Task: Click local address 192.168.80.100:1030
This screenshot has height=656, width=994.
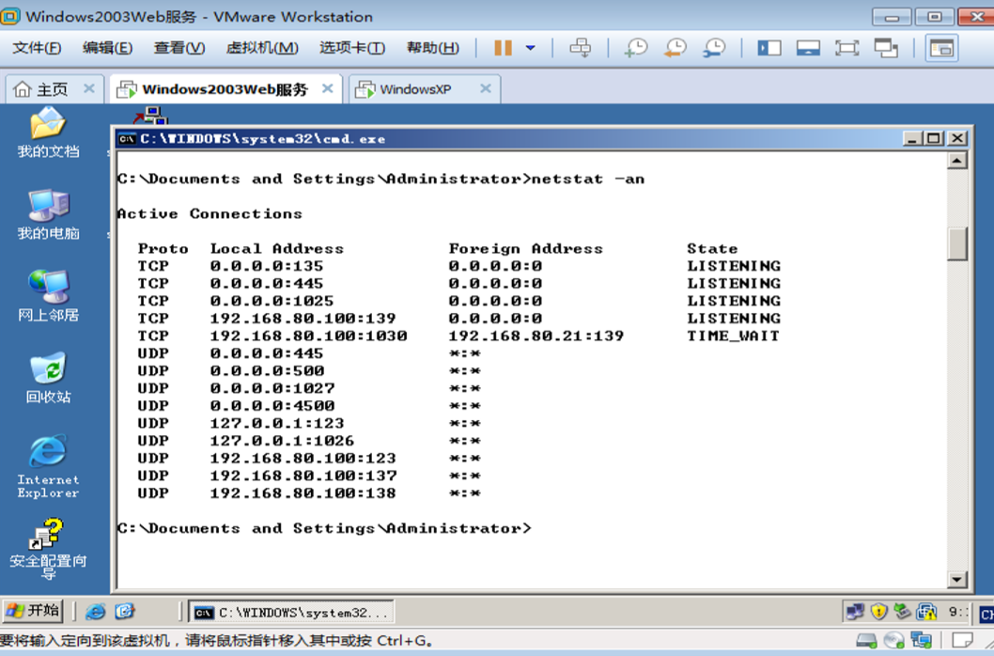Action: click(x=309, y=336)
